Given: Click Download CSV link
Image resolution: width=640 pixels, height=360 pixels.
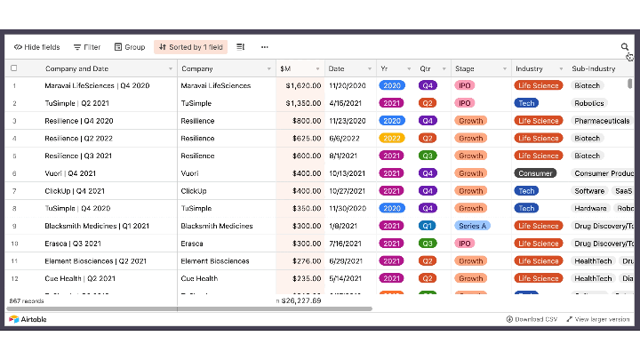Looking at the screenshot, I should [532, 319].
